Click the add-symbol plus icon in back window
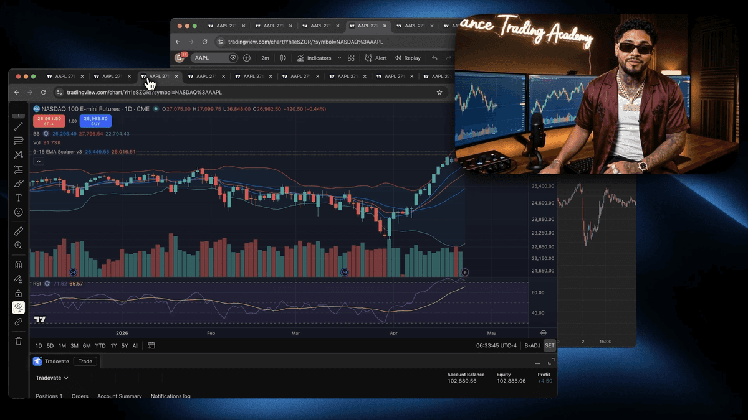Image resolution: width=748 pixels, height=420 pixels. (x=247, y=58)
